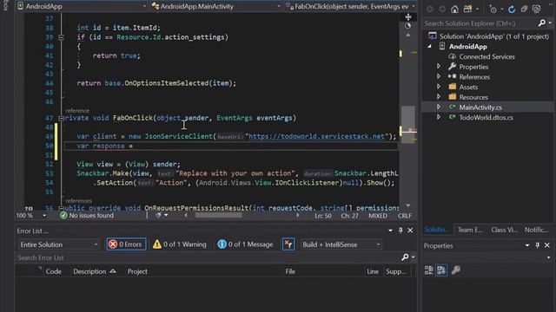The height and width of the screenshot is (312, 556).
Task: Pin the Error List panel
Action: point(400,231)
